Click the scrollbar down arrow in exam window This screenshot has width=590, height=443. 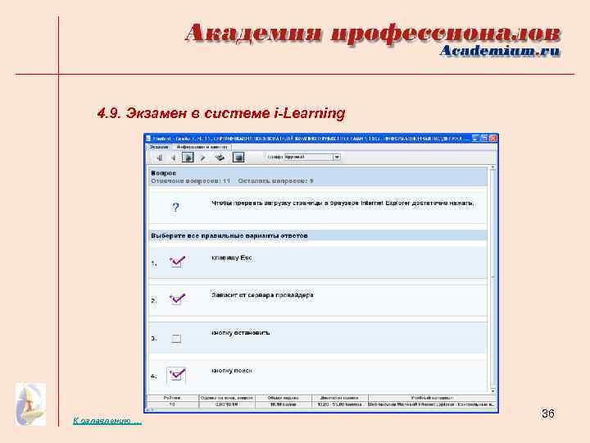492,391
